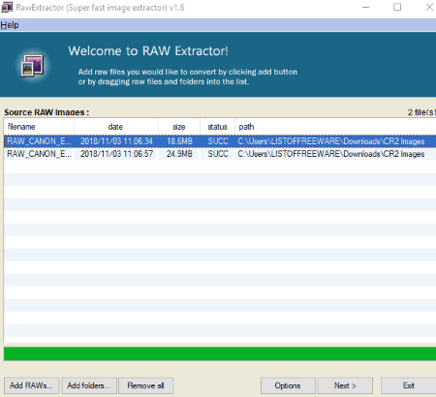436x397 pixels.
Task: Sort list by filename column header
Action: coord(39,127)
